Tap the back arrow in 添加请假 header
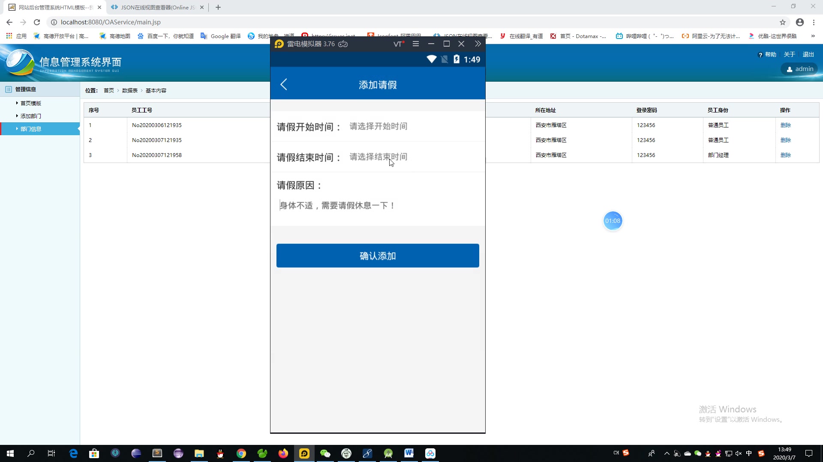This screenshot has width=823, height=462. coord(284,85)
